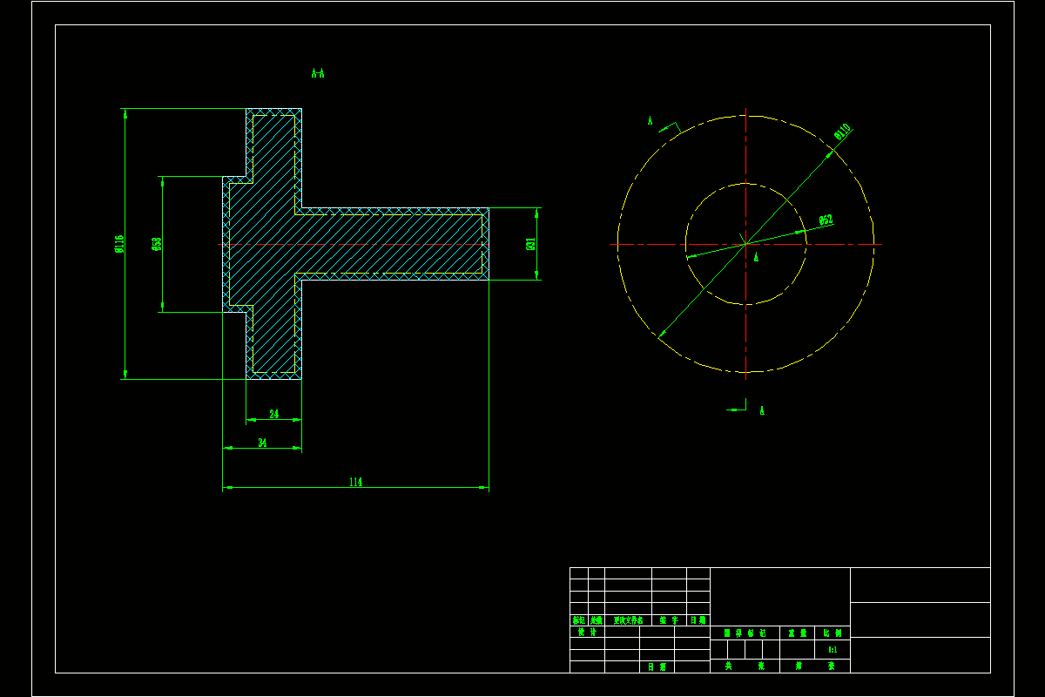
Task: Select the Φ116 diameter dimension text
Action: tap(119, 244)
